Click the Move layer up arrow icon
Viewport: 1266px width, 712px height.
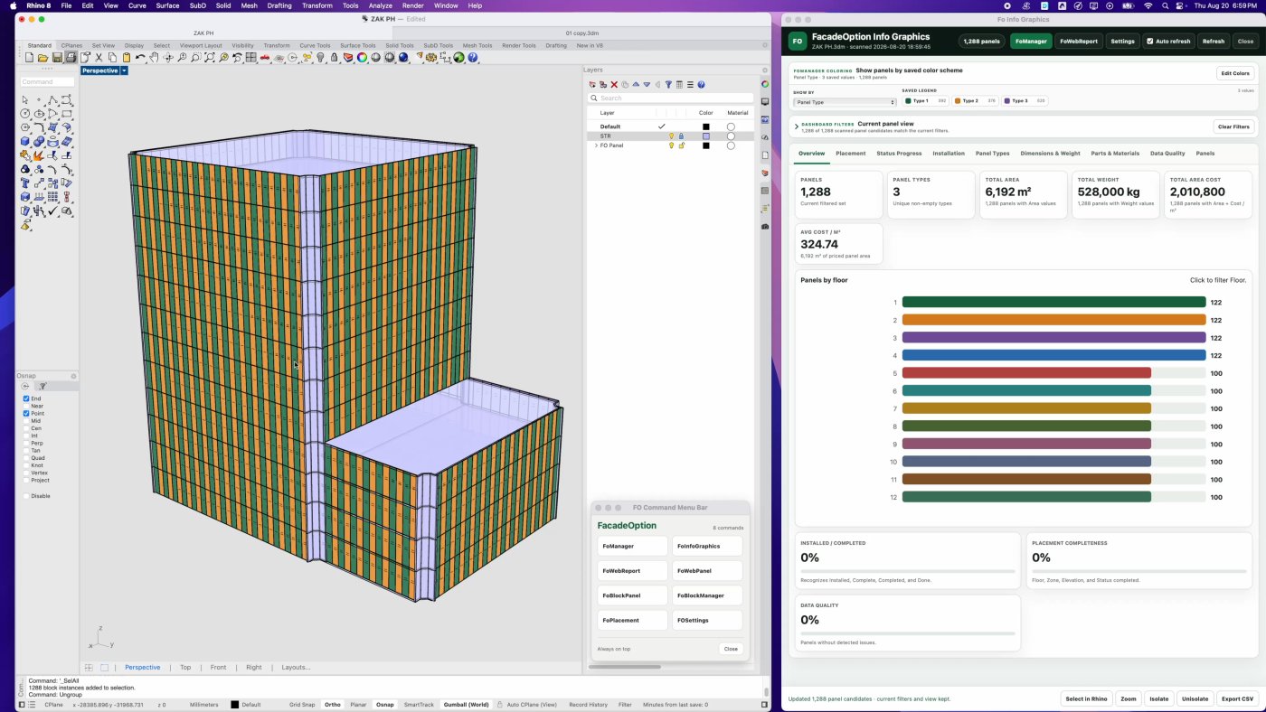click(x=636, y=84)
